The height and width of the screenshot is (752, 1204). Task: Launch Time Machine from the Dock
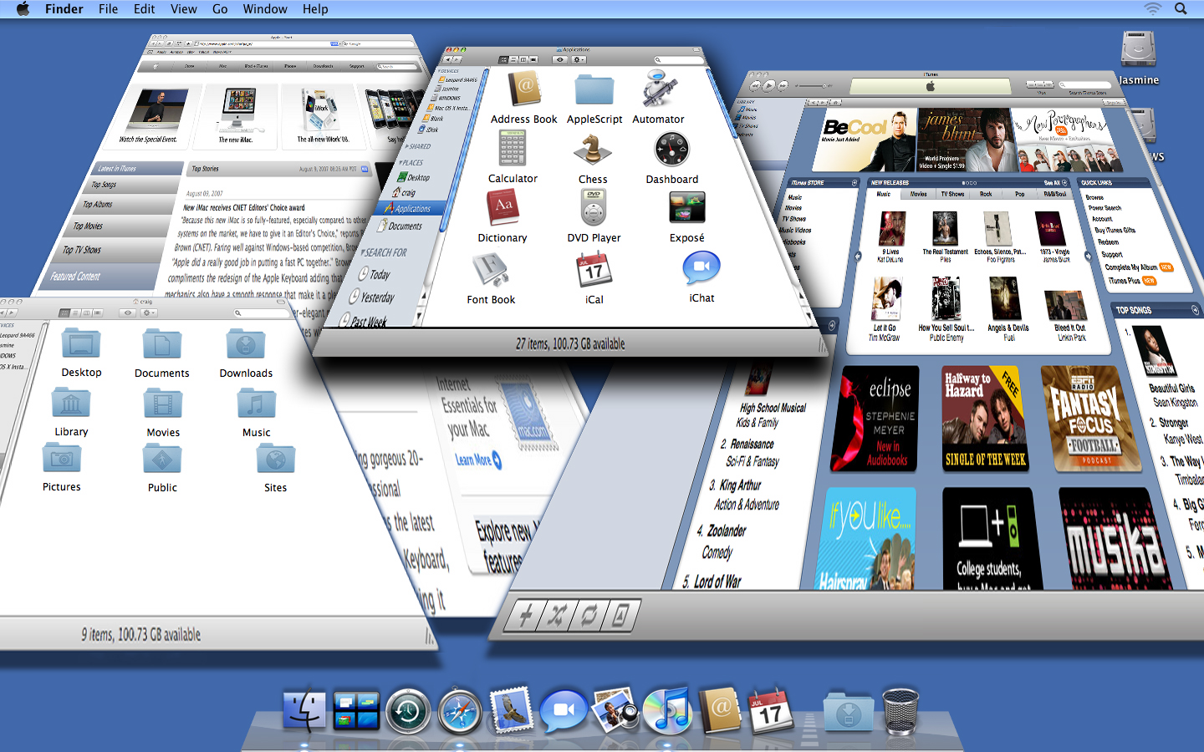tap(408, 712)
